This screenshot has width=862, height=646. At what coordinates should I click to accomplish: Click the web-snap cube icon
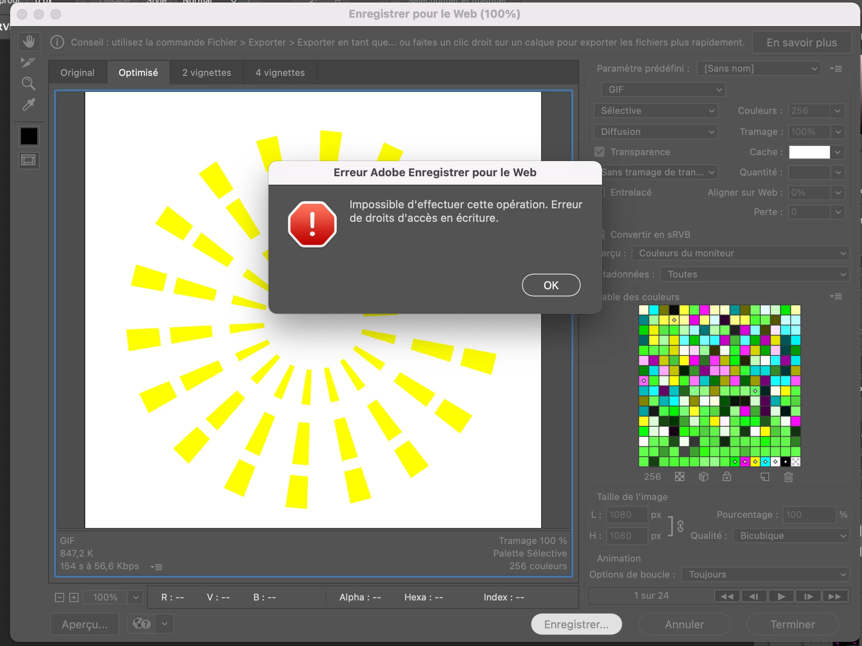click(703, 477)
